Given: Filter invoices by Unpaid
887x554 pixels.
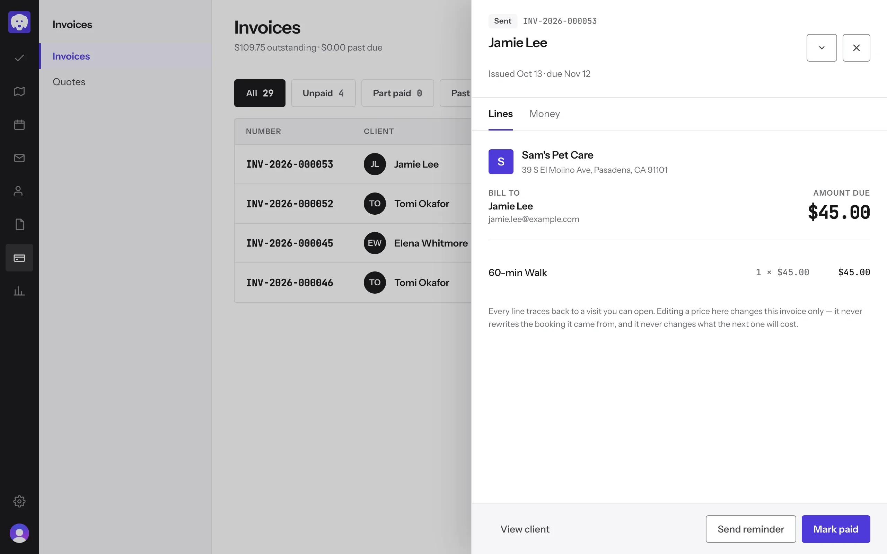Looking at the screenshot, I should click(x=323, y=93).
